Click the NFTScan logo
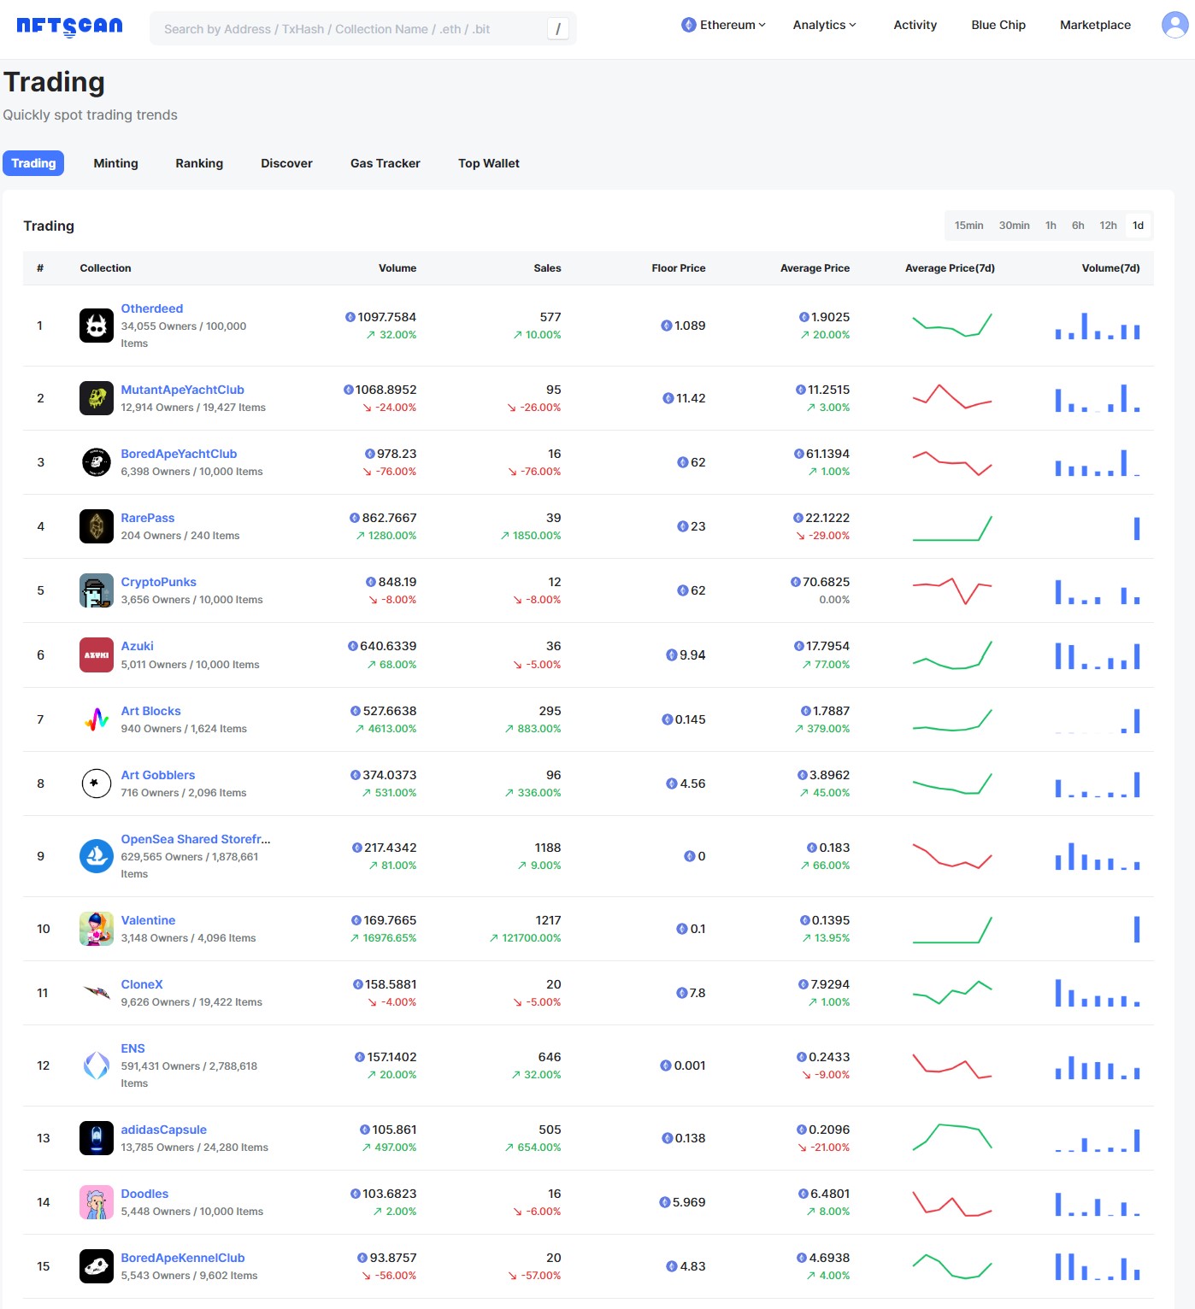The image size is (1195, 1309). [x=69, y=26]
